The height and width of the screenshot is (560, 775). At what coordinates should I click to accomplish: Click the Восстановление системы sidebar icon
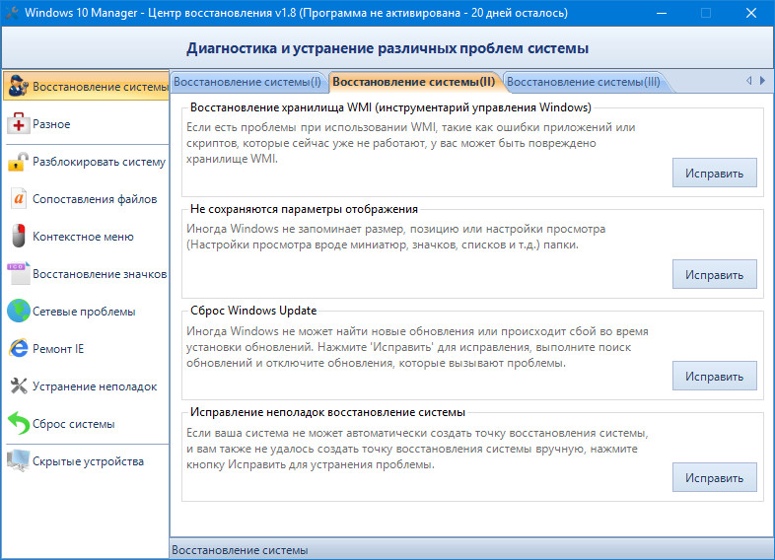click(x=19, y=86)
